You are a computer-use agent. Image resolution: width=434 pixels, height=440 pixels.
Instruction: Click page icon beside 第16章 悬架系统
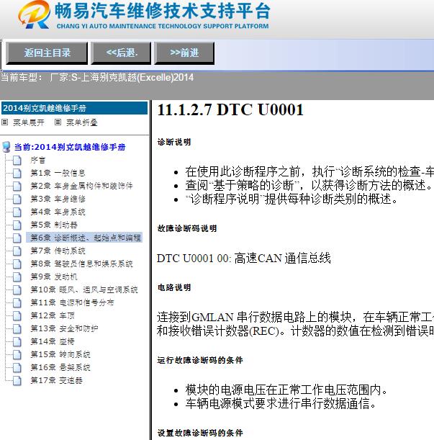pyautogui.click(x=17, y=367)
